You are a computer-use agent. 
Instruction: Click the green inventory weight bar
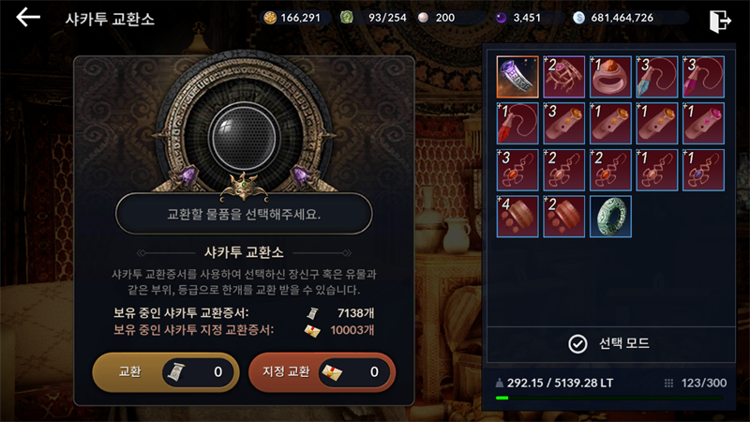[609, 398]
